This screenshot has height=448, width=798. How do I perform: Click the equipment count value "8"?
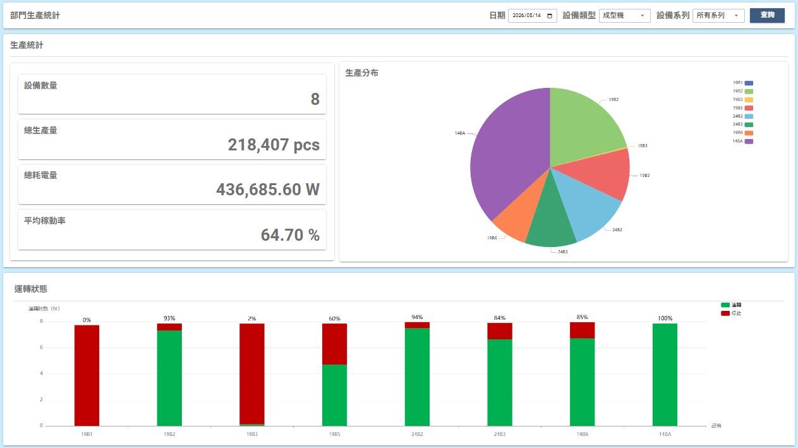tap(315, 99)
